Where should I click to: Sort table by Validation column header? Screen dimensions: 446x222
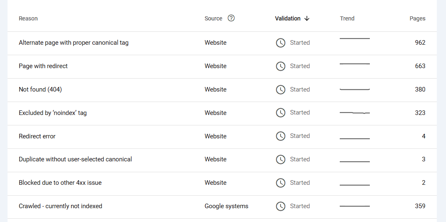tap(288, 18)
